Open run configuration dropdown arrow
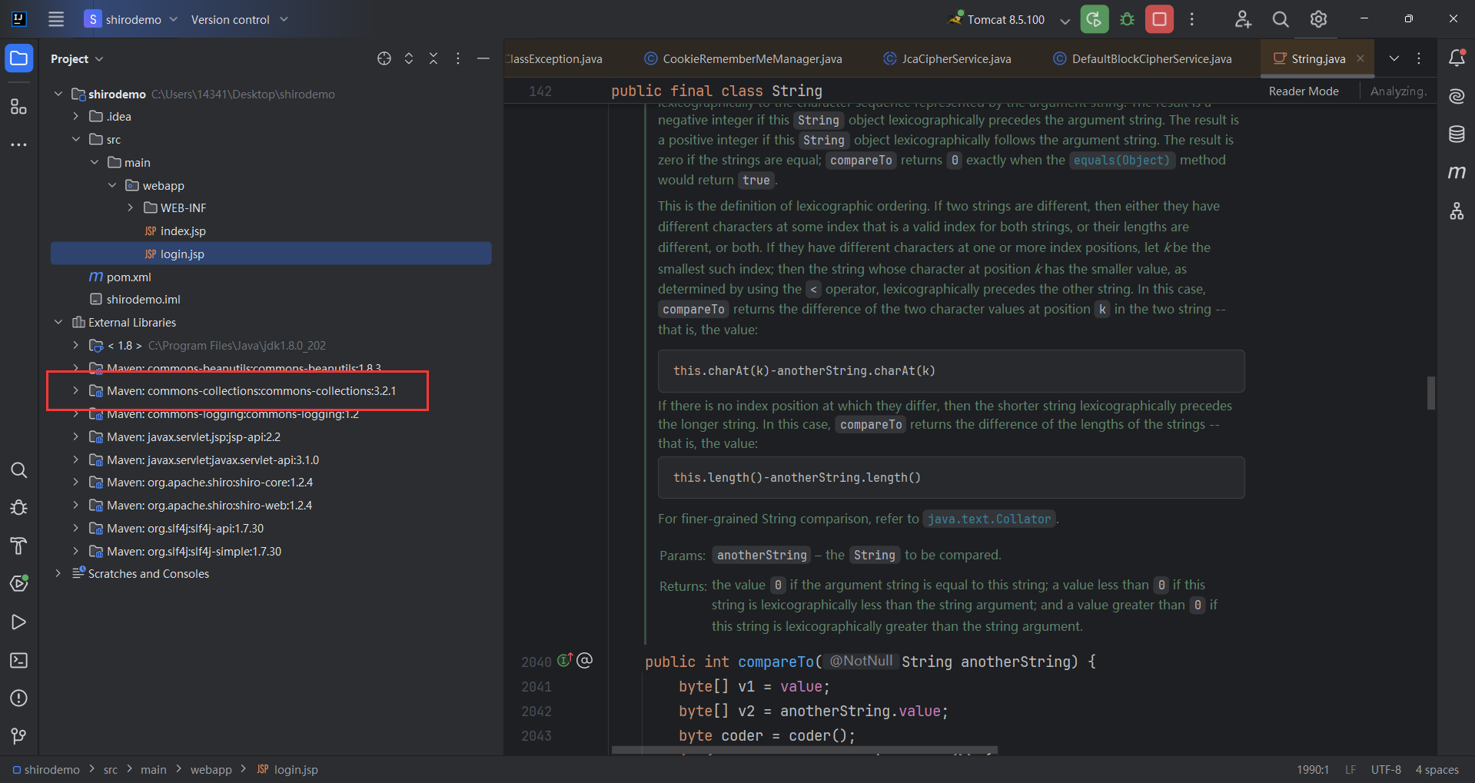Image resolution: width=1475 pixels, height=783 pixels. (x=1065, y=20)
